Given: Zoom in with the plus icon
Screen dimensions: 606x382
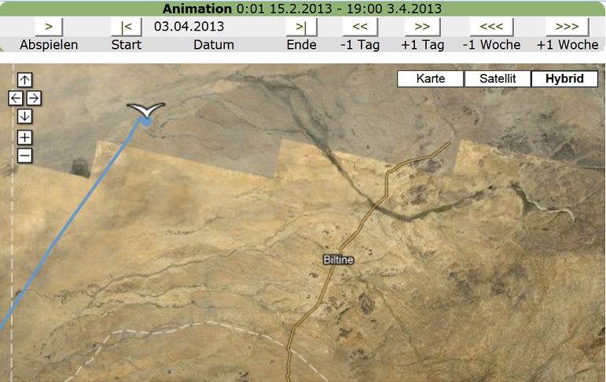Looking at the screenshot, I should tap(24, 138).
